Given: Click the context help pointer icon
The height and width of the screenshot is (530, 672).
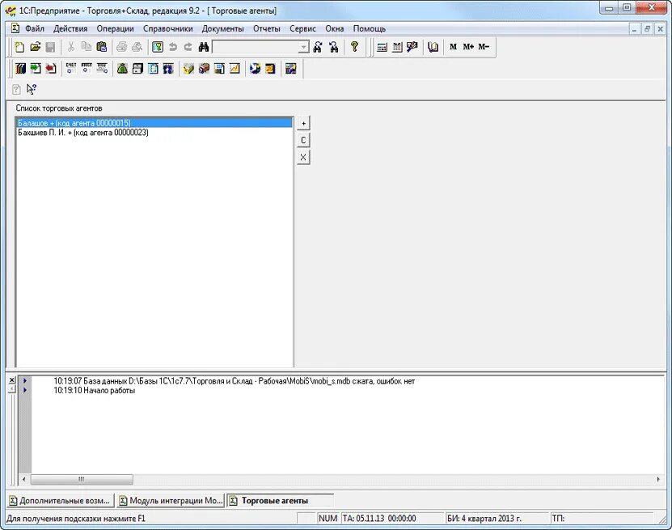Looking at the screenshot, I should click(x=32, y=89).
